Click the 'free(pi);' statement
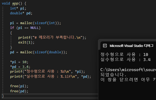This screenshot has height=100, width=156. point(19,86)
